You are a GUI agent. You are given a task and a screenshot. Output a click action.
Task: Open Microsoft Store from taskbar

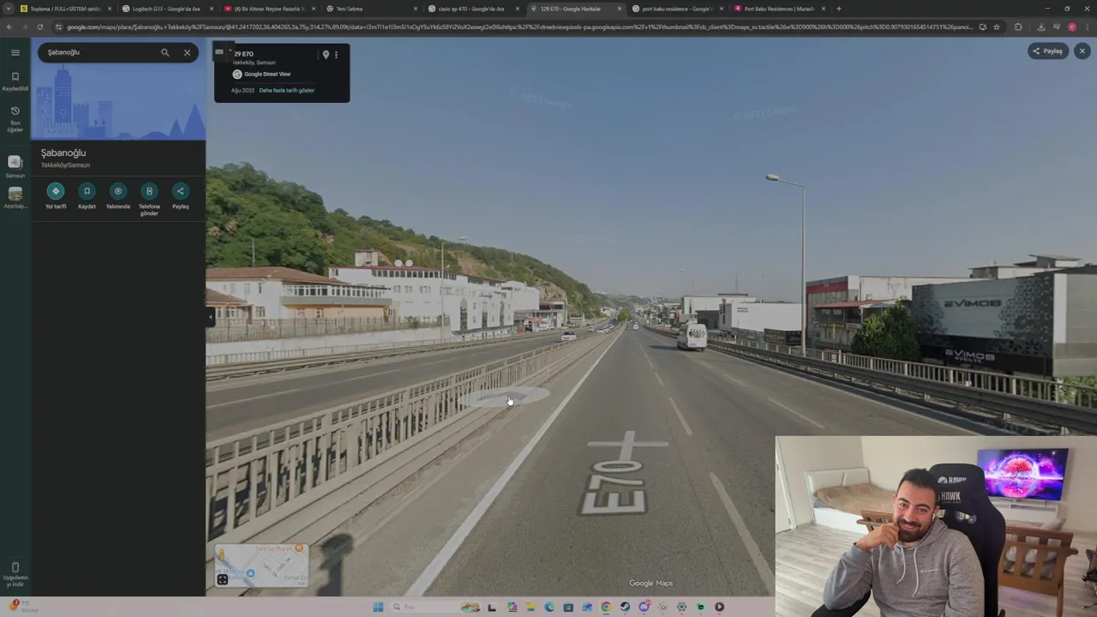(x=568, y=607)
